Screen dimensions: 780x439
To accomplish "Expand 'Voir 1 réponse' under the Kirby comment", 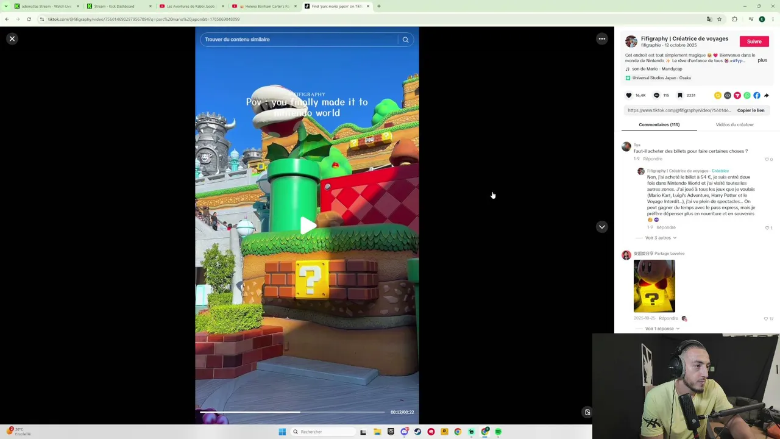I will [662, 329].
